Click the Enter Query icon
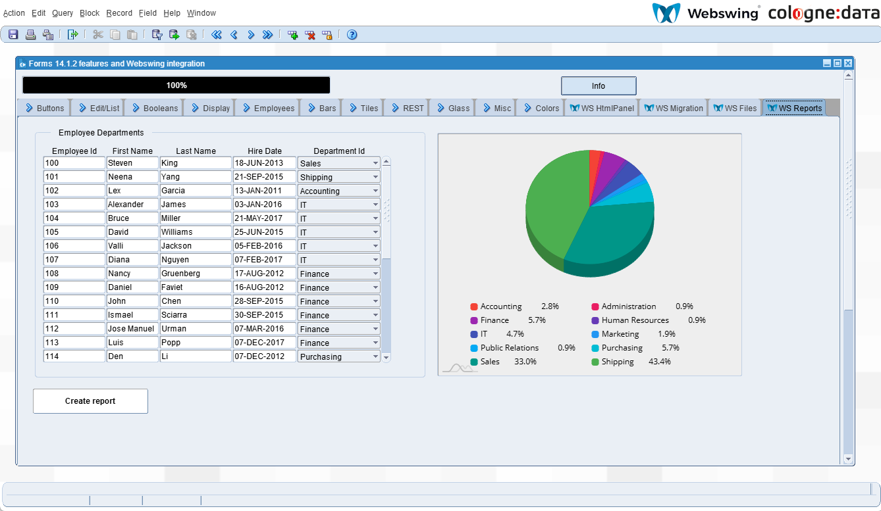The width and height of the screenshot is (881, 511). click(x=157, y=35)
